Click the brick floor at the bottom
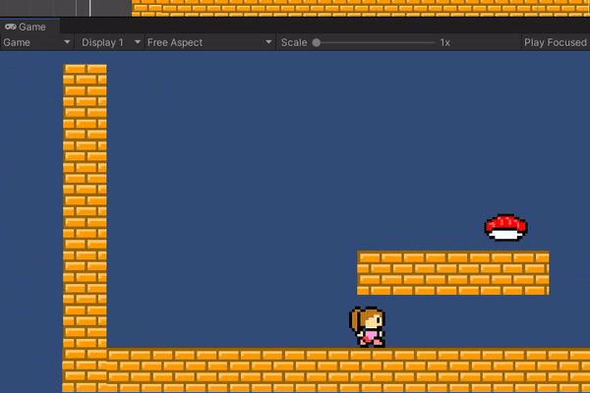This screenshot has height=393, width=590. (x=334, y=369)
